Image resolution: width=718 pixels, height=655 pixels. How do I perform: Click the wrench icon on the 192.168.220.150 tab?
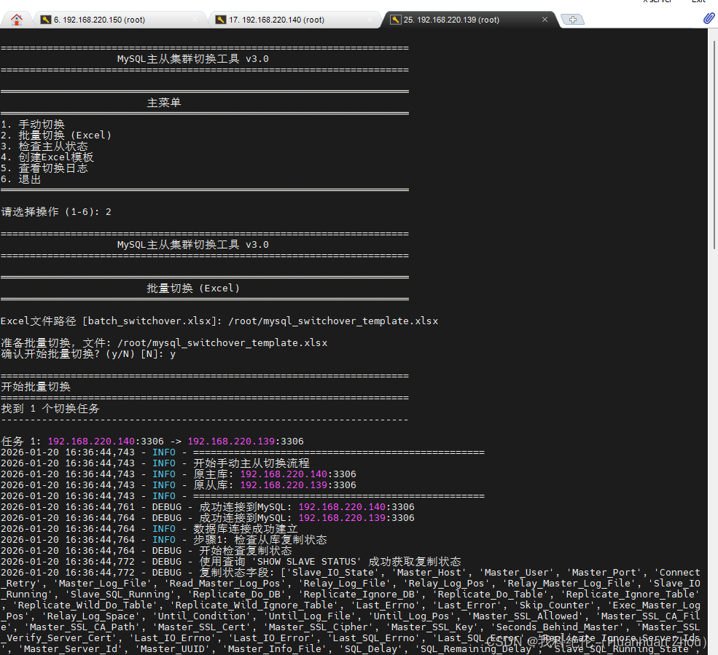coord(46,20)
